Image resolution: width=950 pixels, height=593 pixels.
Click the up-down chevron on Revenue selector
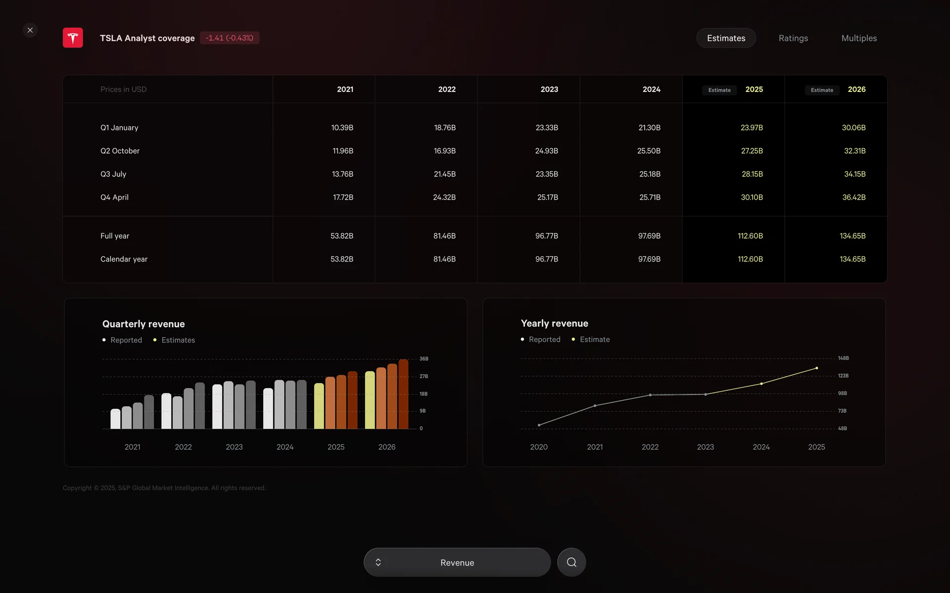(378, 562)
